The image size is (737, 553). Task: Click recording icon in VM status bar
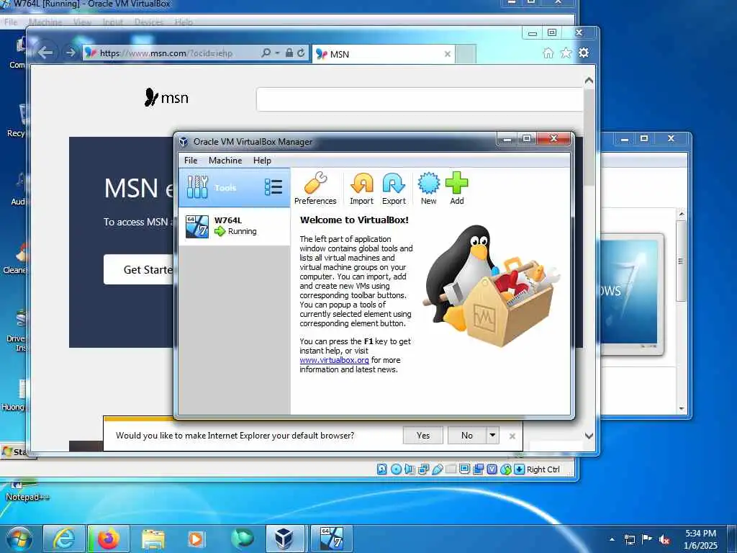479,469
